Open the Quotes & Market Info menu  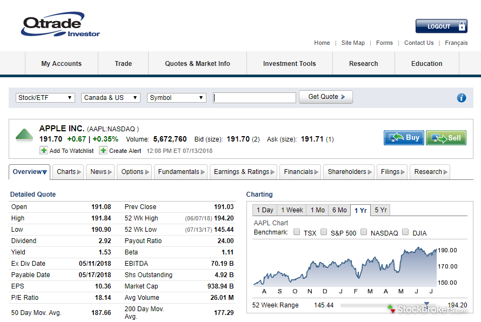pos(197,64)
